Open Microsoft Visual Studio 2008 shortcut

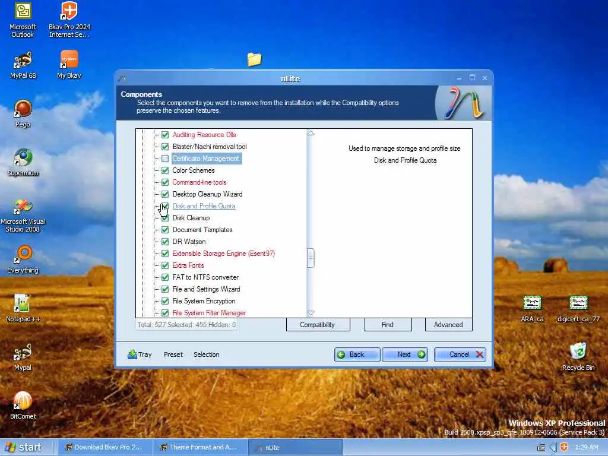click(23, 215)
